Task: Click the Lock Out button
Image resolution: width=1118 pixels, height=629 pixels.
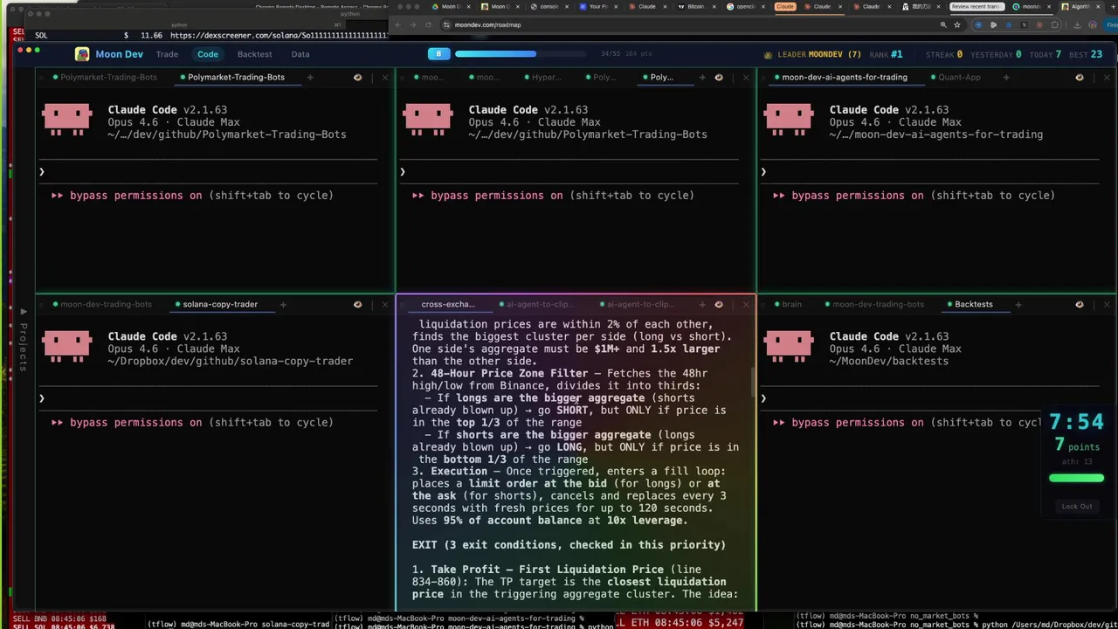Action: 1076,507
